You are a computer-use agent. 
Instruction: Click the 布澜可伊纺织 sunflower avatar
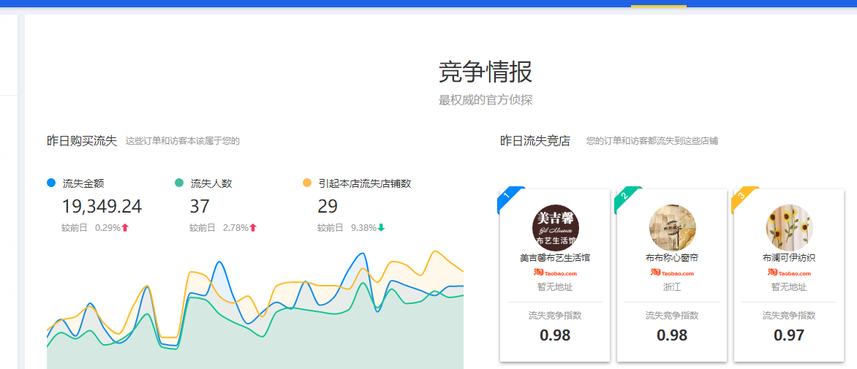[x=789, y=227]
